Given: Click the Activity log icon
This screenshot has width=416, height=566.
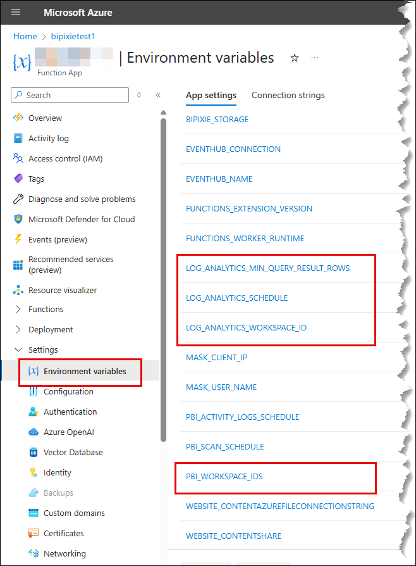Looking at the screenshot, I should (x=18, y=138).
